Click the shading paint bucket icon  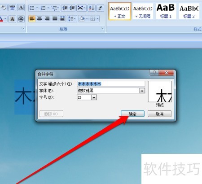[82, 19]
